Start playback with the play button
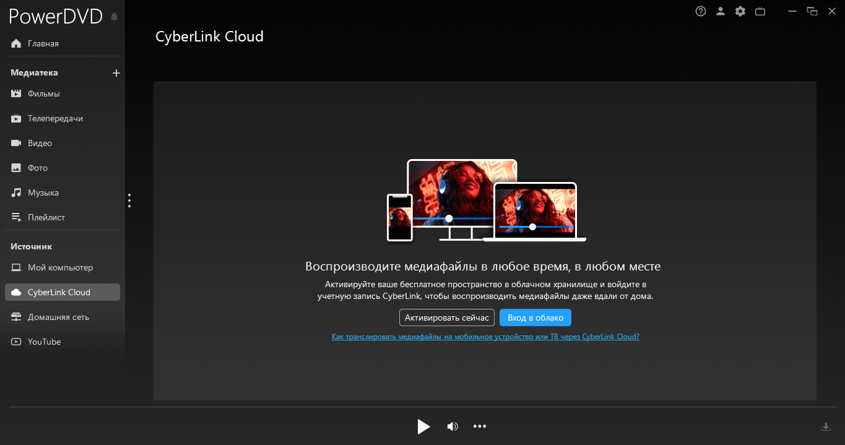This screenshot has height=445, width=845. coord(423,426)
